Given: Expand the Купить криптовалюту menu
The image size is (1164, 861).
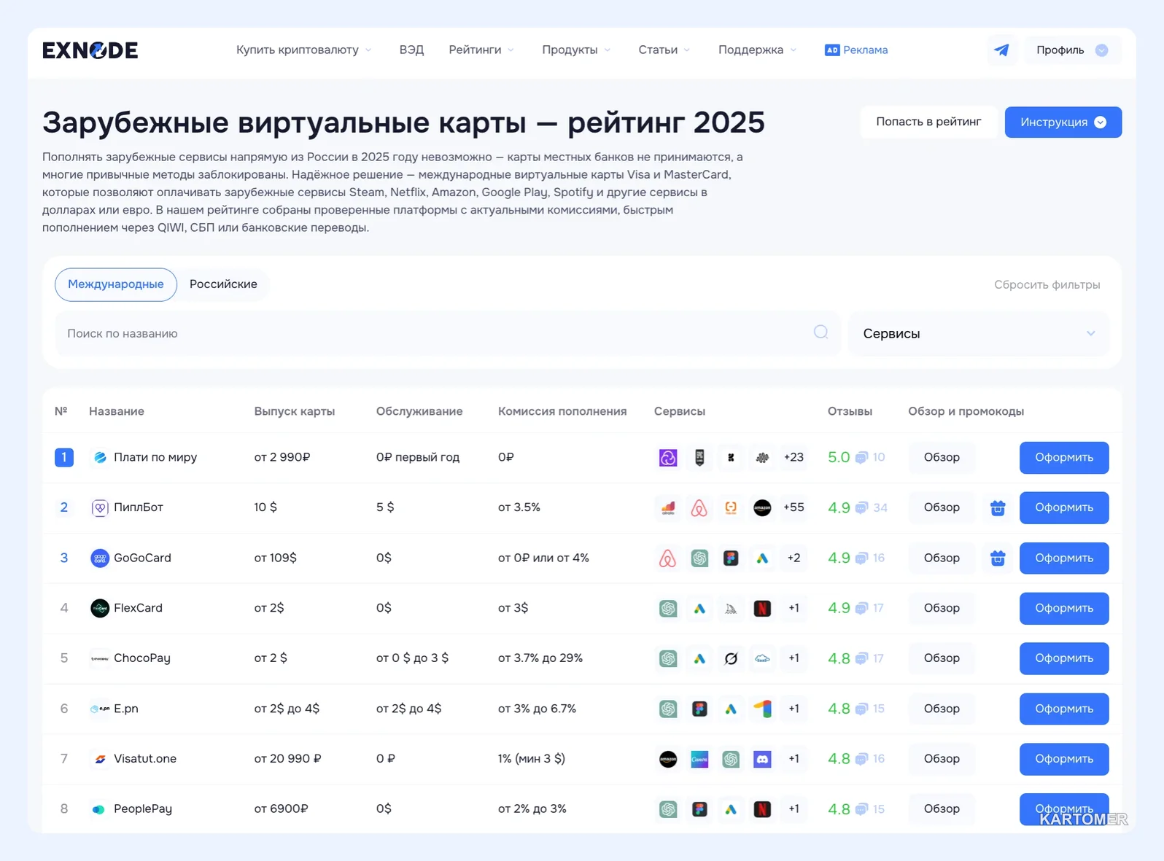Looking at the screenshot, I should tap(303, 50).
